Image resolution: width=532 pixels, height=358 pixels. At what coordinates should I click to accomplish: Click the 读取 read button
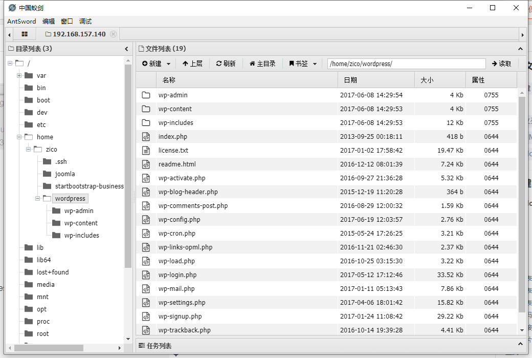click(501, 64)
